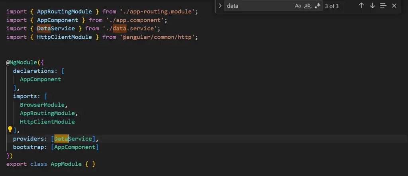Image resolution: width=408 pixels, height=176 pixels.
Task: Click the @NgModule decorator
Action: [x=24, y=63]
